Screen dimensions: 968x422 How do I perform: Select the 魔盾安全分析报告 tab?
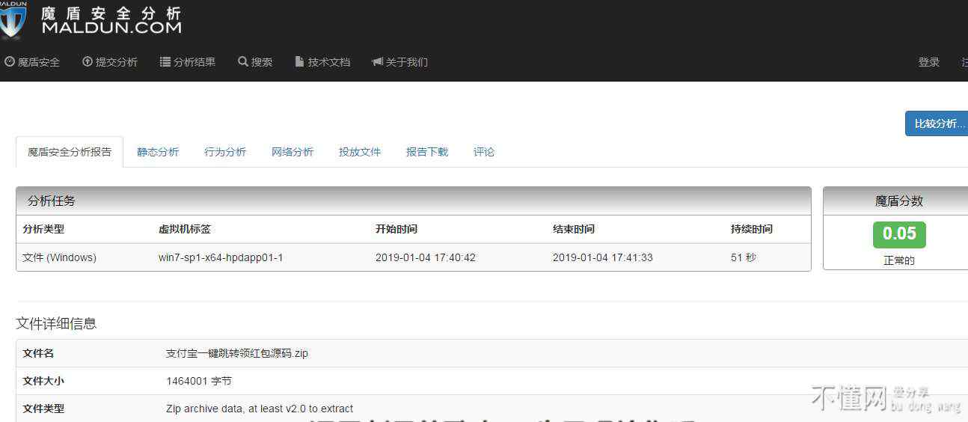(x=70, y=152)
